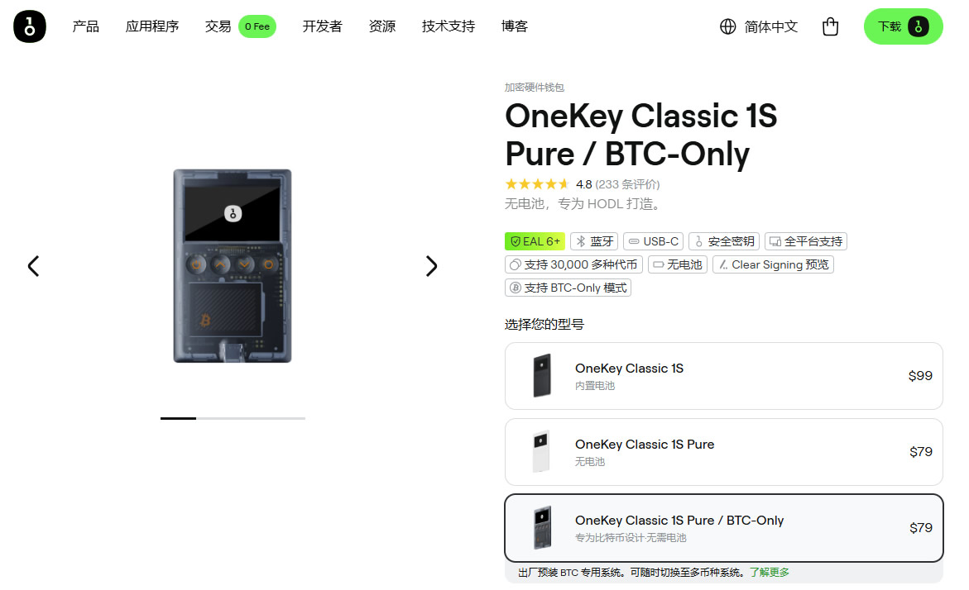Click the 支持 BTC-Only 模式 badge

click(x=568, y=288)
